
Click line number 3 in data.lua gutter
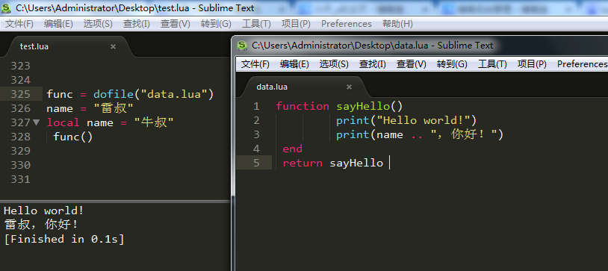coord(256,134)
